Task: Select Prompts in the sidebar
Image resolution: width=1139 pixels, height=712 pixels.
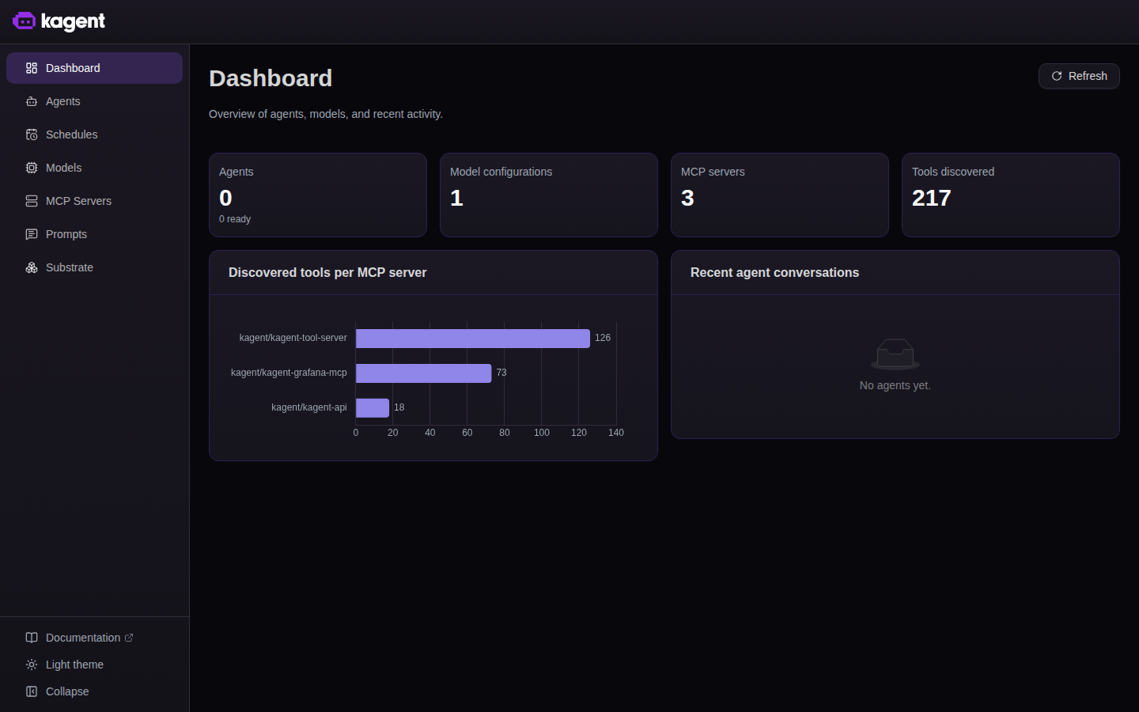Action: (x=94, y=234)
